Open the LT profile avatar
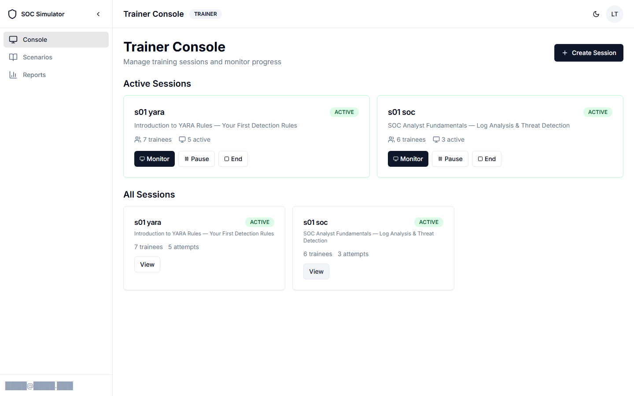This screenshot has height=396, width=634. click(614, 14)
